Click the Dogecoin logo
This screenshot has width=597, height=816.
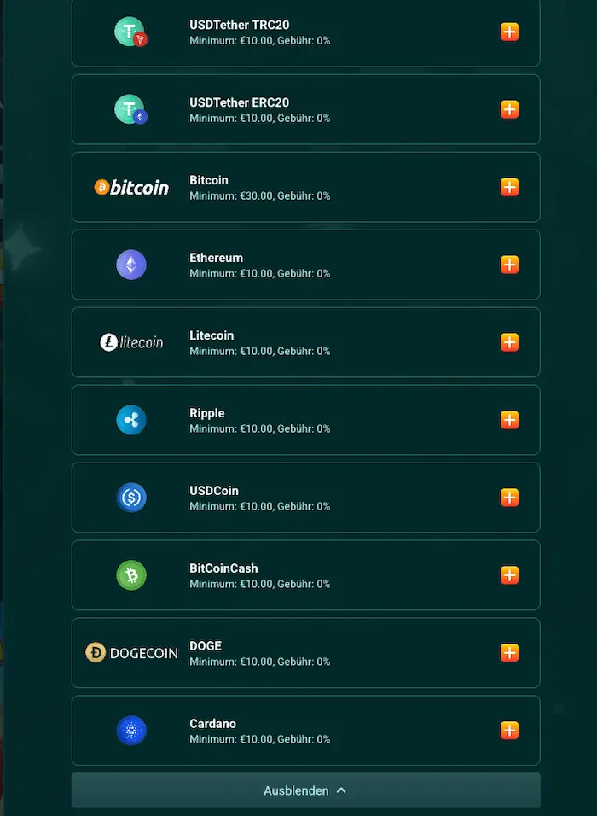(x=131, y=653)
